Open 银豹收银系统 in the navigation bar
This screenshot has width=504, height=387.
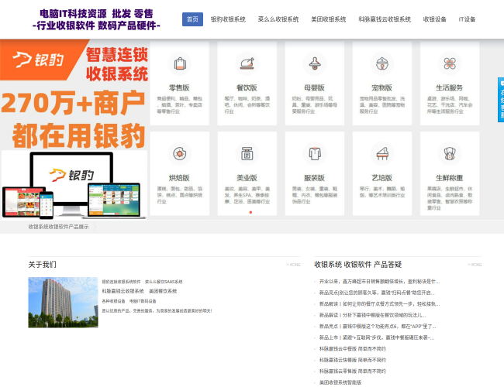[x=228, y=19]
